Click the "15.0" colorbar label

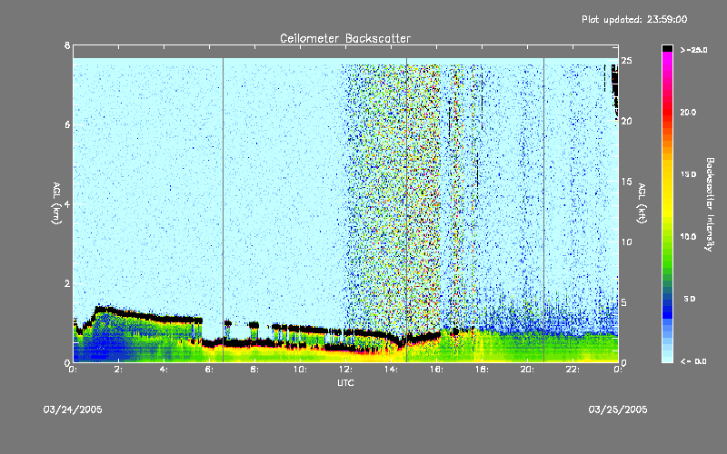click(688, 174)
